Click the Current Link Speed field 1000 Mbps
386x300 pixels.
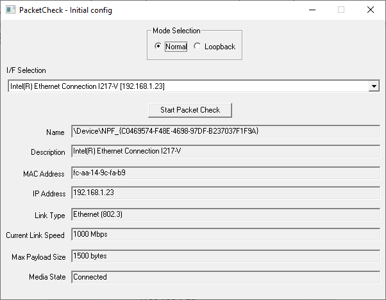pos(226,234)
